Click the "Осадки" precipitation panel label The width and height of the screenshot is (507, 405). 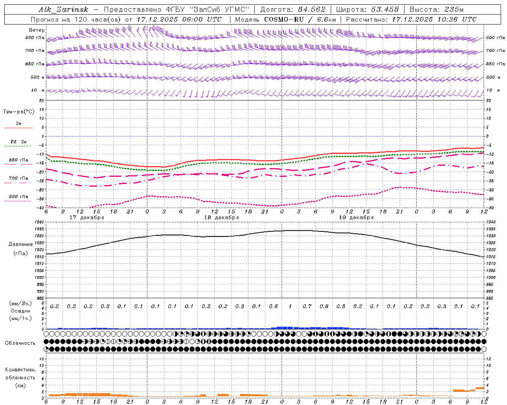click(x=21, y=311)
